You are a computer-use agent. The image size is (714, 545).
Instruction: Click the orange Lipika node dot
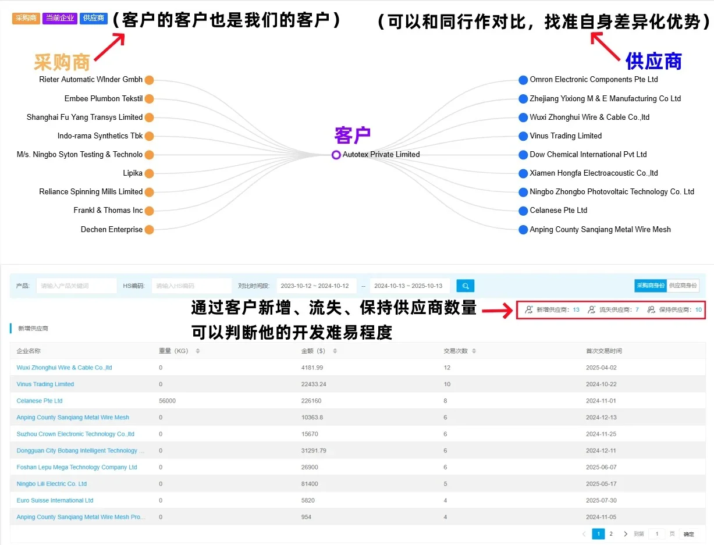(x=149, y=173)
